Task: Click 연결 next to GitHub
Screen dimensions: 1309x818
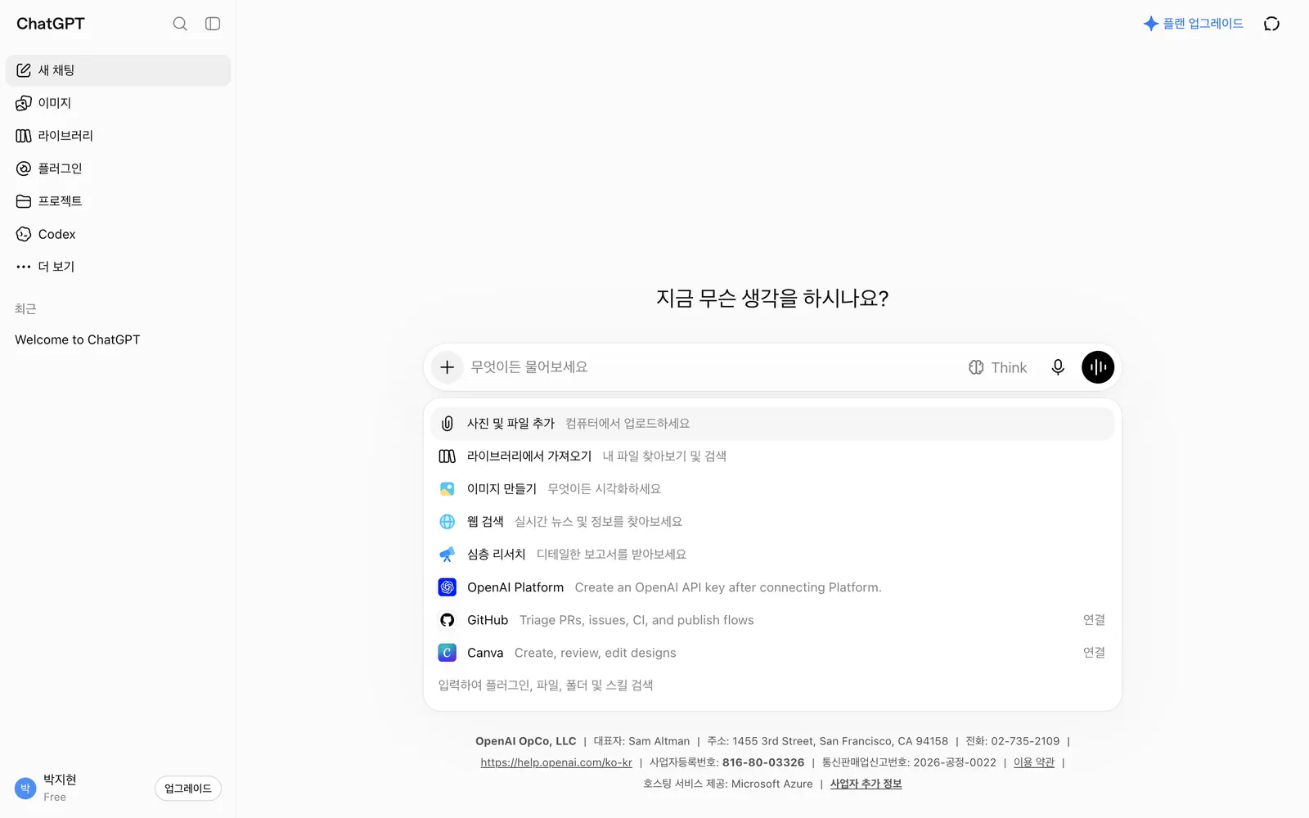Action: (x=1094, y=620)
